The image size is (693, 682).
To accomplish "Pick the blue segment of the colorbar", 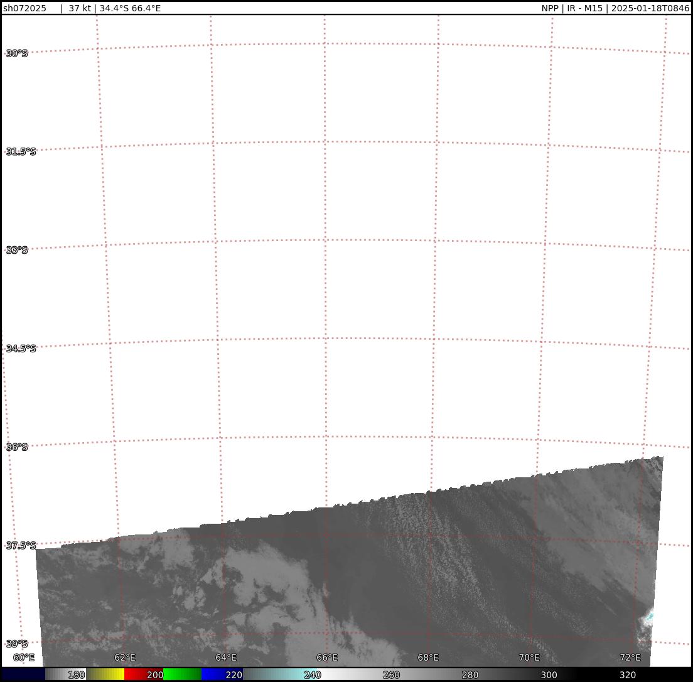I will tap(221, 674).
